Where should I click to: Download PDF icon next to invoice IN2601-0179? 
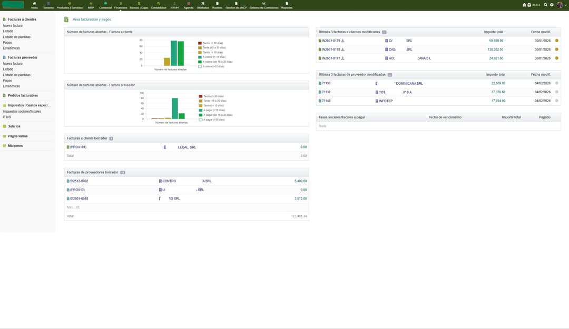click(343, 41)
